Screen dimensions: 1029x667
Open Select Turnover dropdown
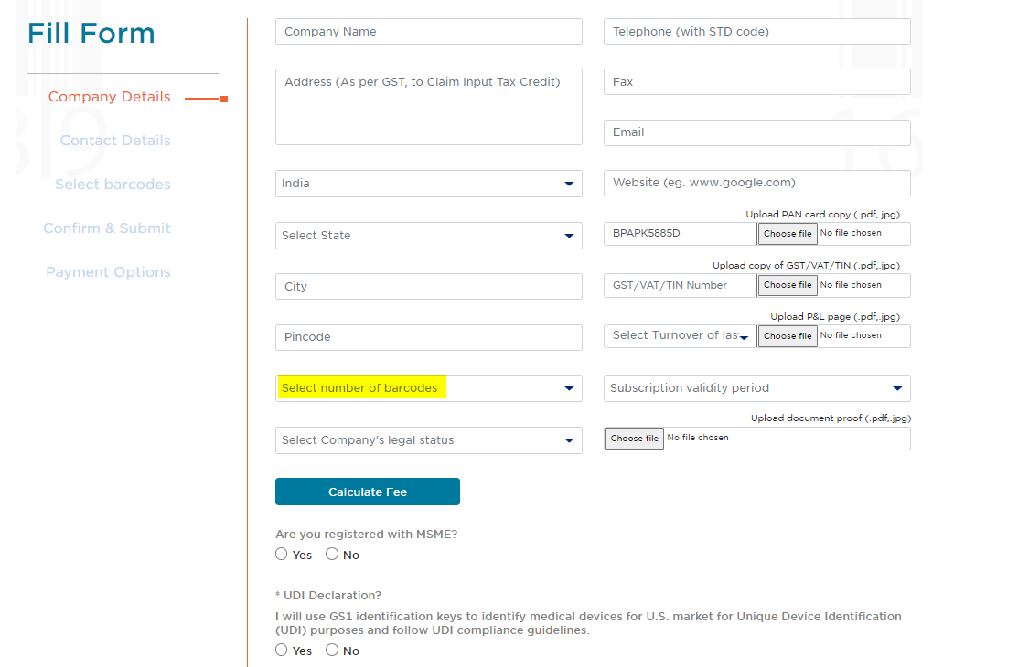[x=680, y=336]
